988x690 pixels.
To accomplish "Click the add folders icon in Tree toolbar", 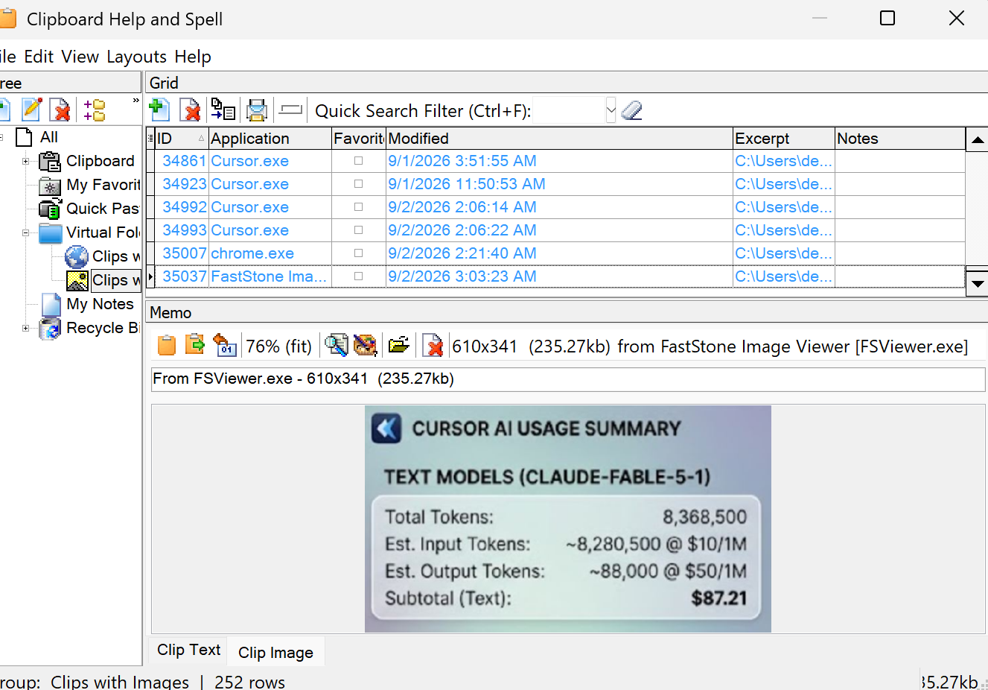I will point(95,110).
